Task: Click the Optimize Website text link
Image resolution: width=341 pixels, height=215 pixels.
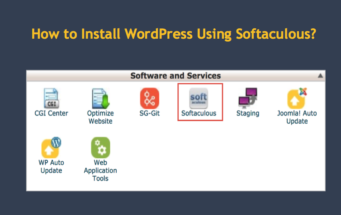Action: coord(101,117)
